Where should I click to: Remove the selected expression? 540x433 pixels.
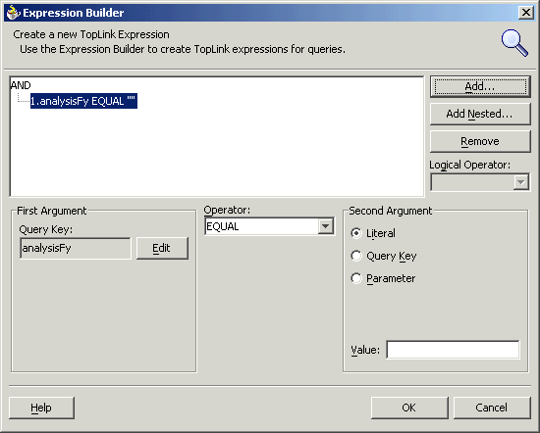tap(480, 141)
